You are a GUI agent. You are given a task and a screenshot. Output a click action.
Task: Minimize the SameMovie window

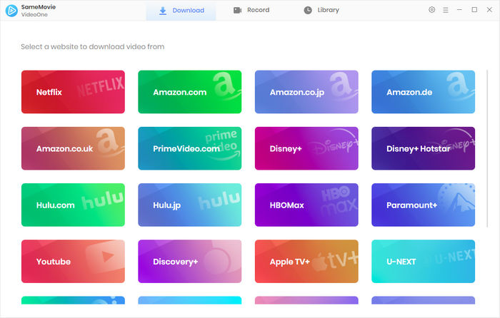459,10
